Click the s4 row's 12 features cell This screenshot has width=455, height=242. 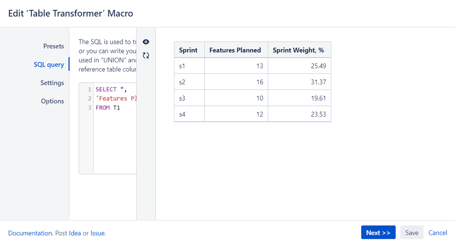(236, 114)
